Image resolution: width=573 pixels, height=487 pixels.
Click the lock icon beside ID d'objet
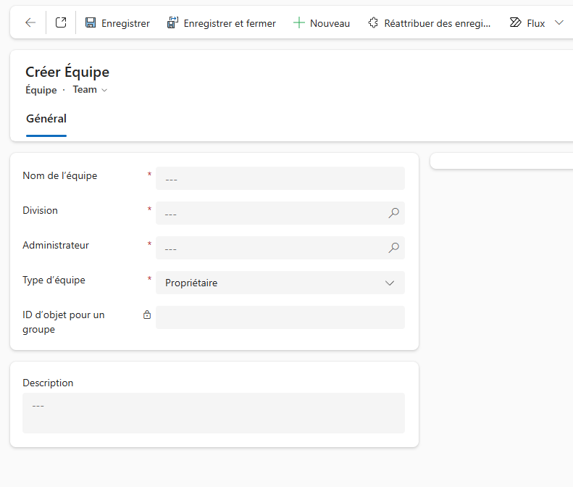pos(147,315)
